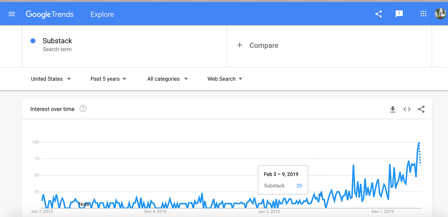Open the hamburger main menu
The image size is (448, 217).
(12, 14)
